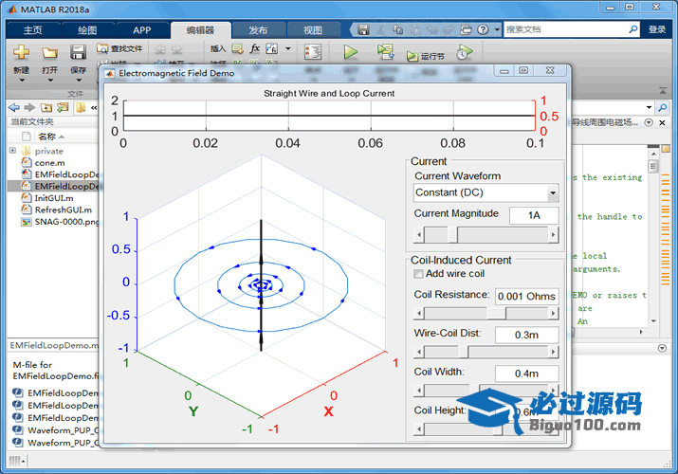Click the green Run arrow icon
This screenshot has height=474, width=678.
click(350, 52)
